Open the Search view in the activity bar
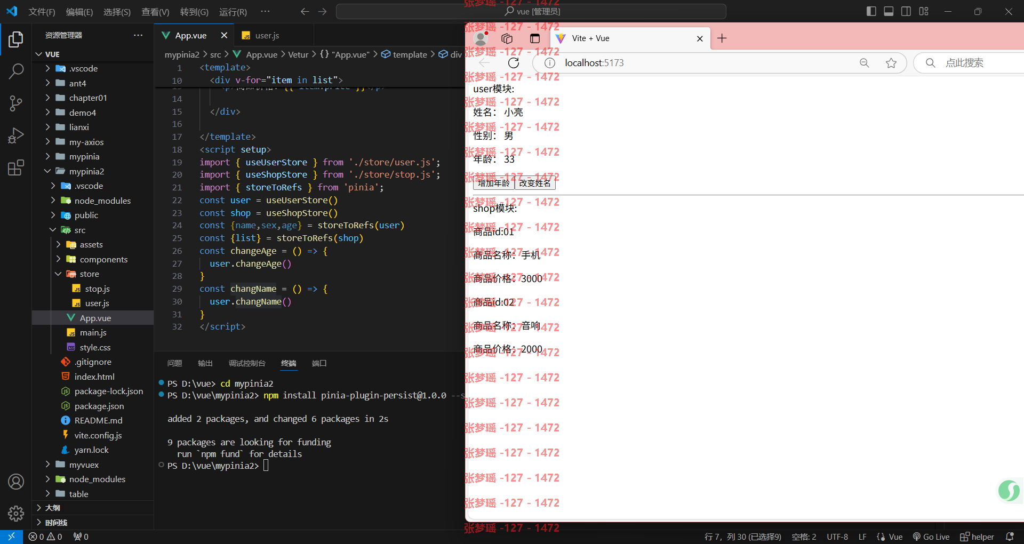The height and width of the screenshot is (544, 1024). point(16,71)
